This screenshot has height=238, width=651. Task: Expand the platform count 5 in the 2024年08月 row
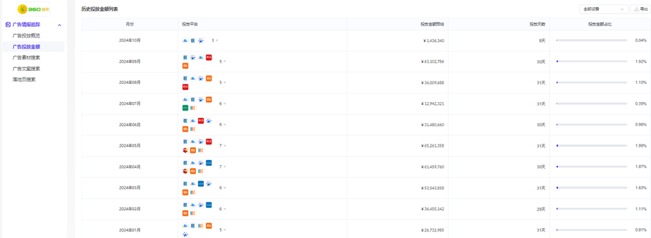tap(223, 83)
